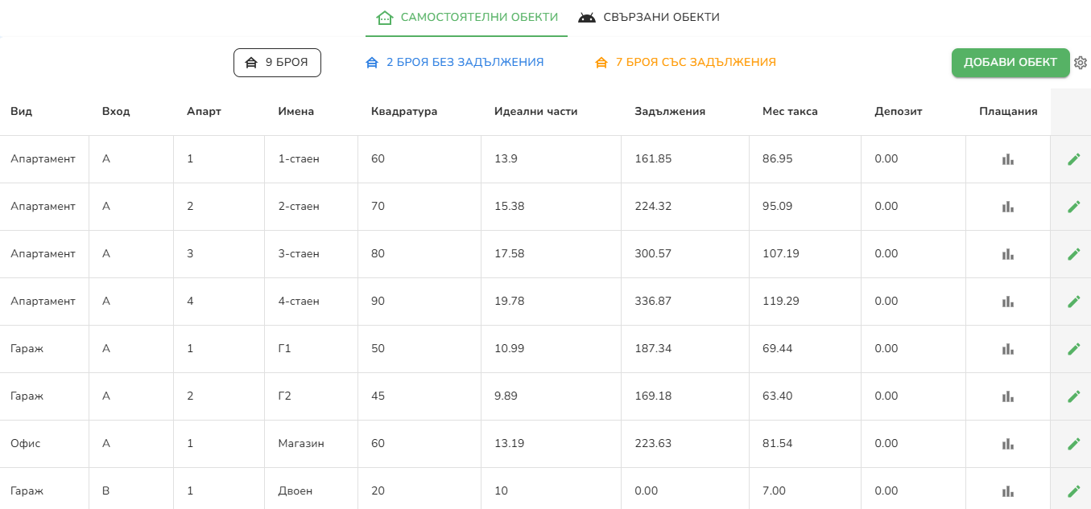Viewport: 1091px width, 509px height.
Task: Select the САМОСТОЯТЕЛНИ ОБЕКТИ tab
Action: pos(467,16)
